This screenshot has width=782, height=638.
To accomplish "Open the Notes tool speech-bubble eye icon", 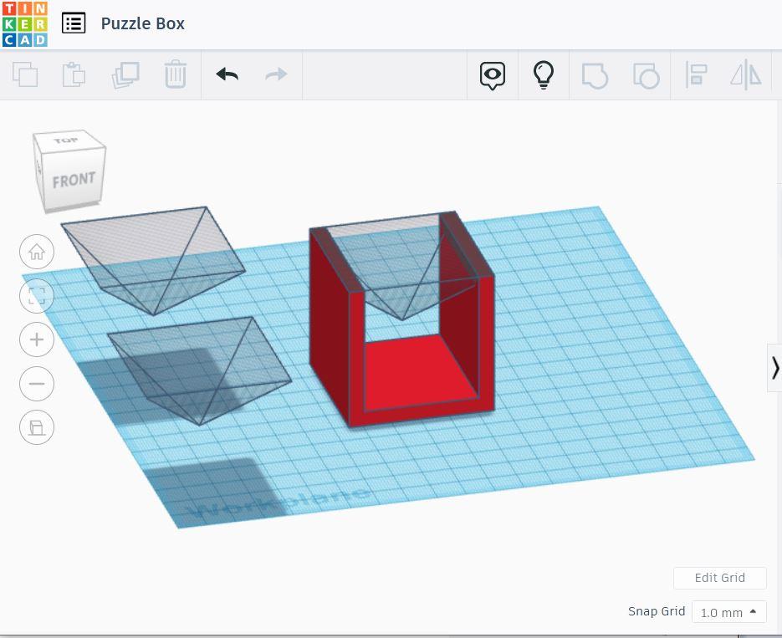I will pyautogui.click(x=493, y=75).
